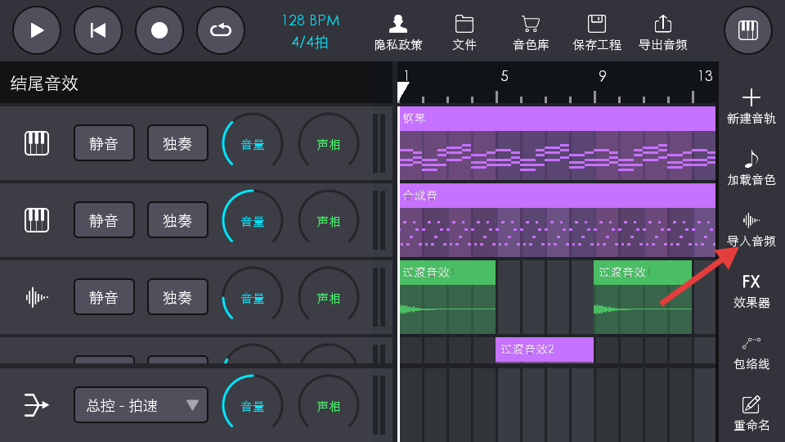Open 隐私政策 privacy policy
Viewport: 785px width, 442px height.
coord(398,33)
